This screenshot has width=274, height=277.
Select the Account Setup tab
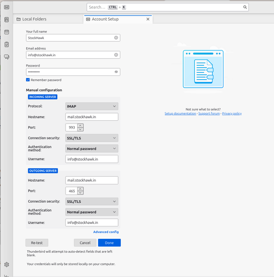118,19
